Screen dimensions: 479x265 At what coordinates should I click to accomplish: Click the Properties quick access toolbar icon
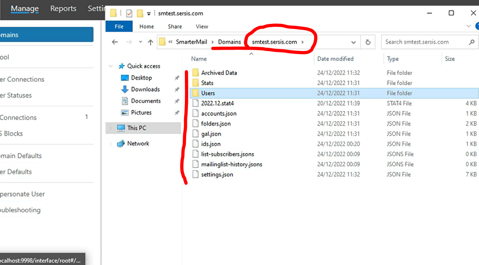click(x=129, y=14)
